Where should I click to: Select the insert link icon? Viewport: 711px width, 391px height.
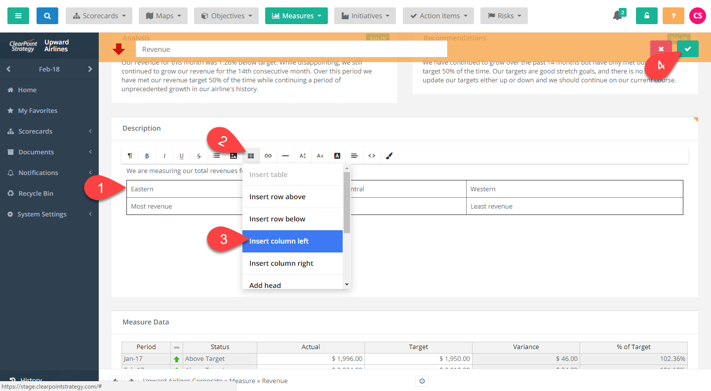[x=268, y=155]
